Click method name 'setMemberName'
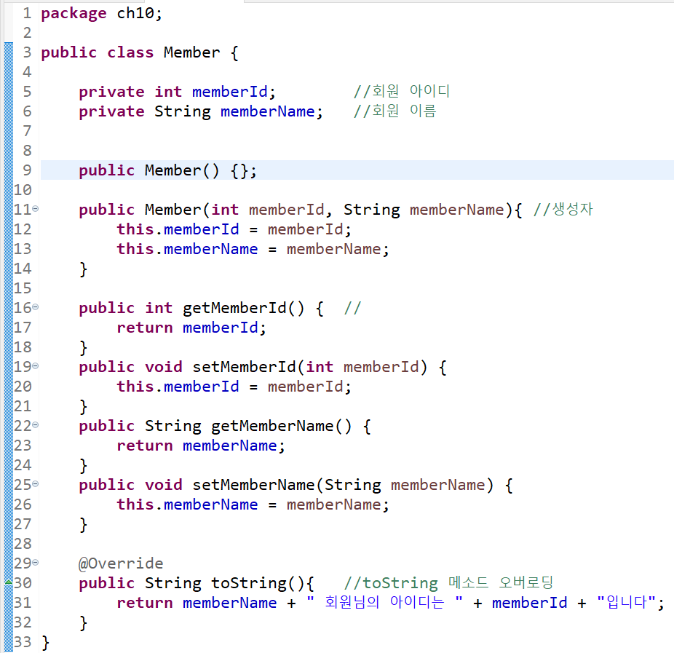Screen dimensions: 674x653 [253, 485]
